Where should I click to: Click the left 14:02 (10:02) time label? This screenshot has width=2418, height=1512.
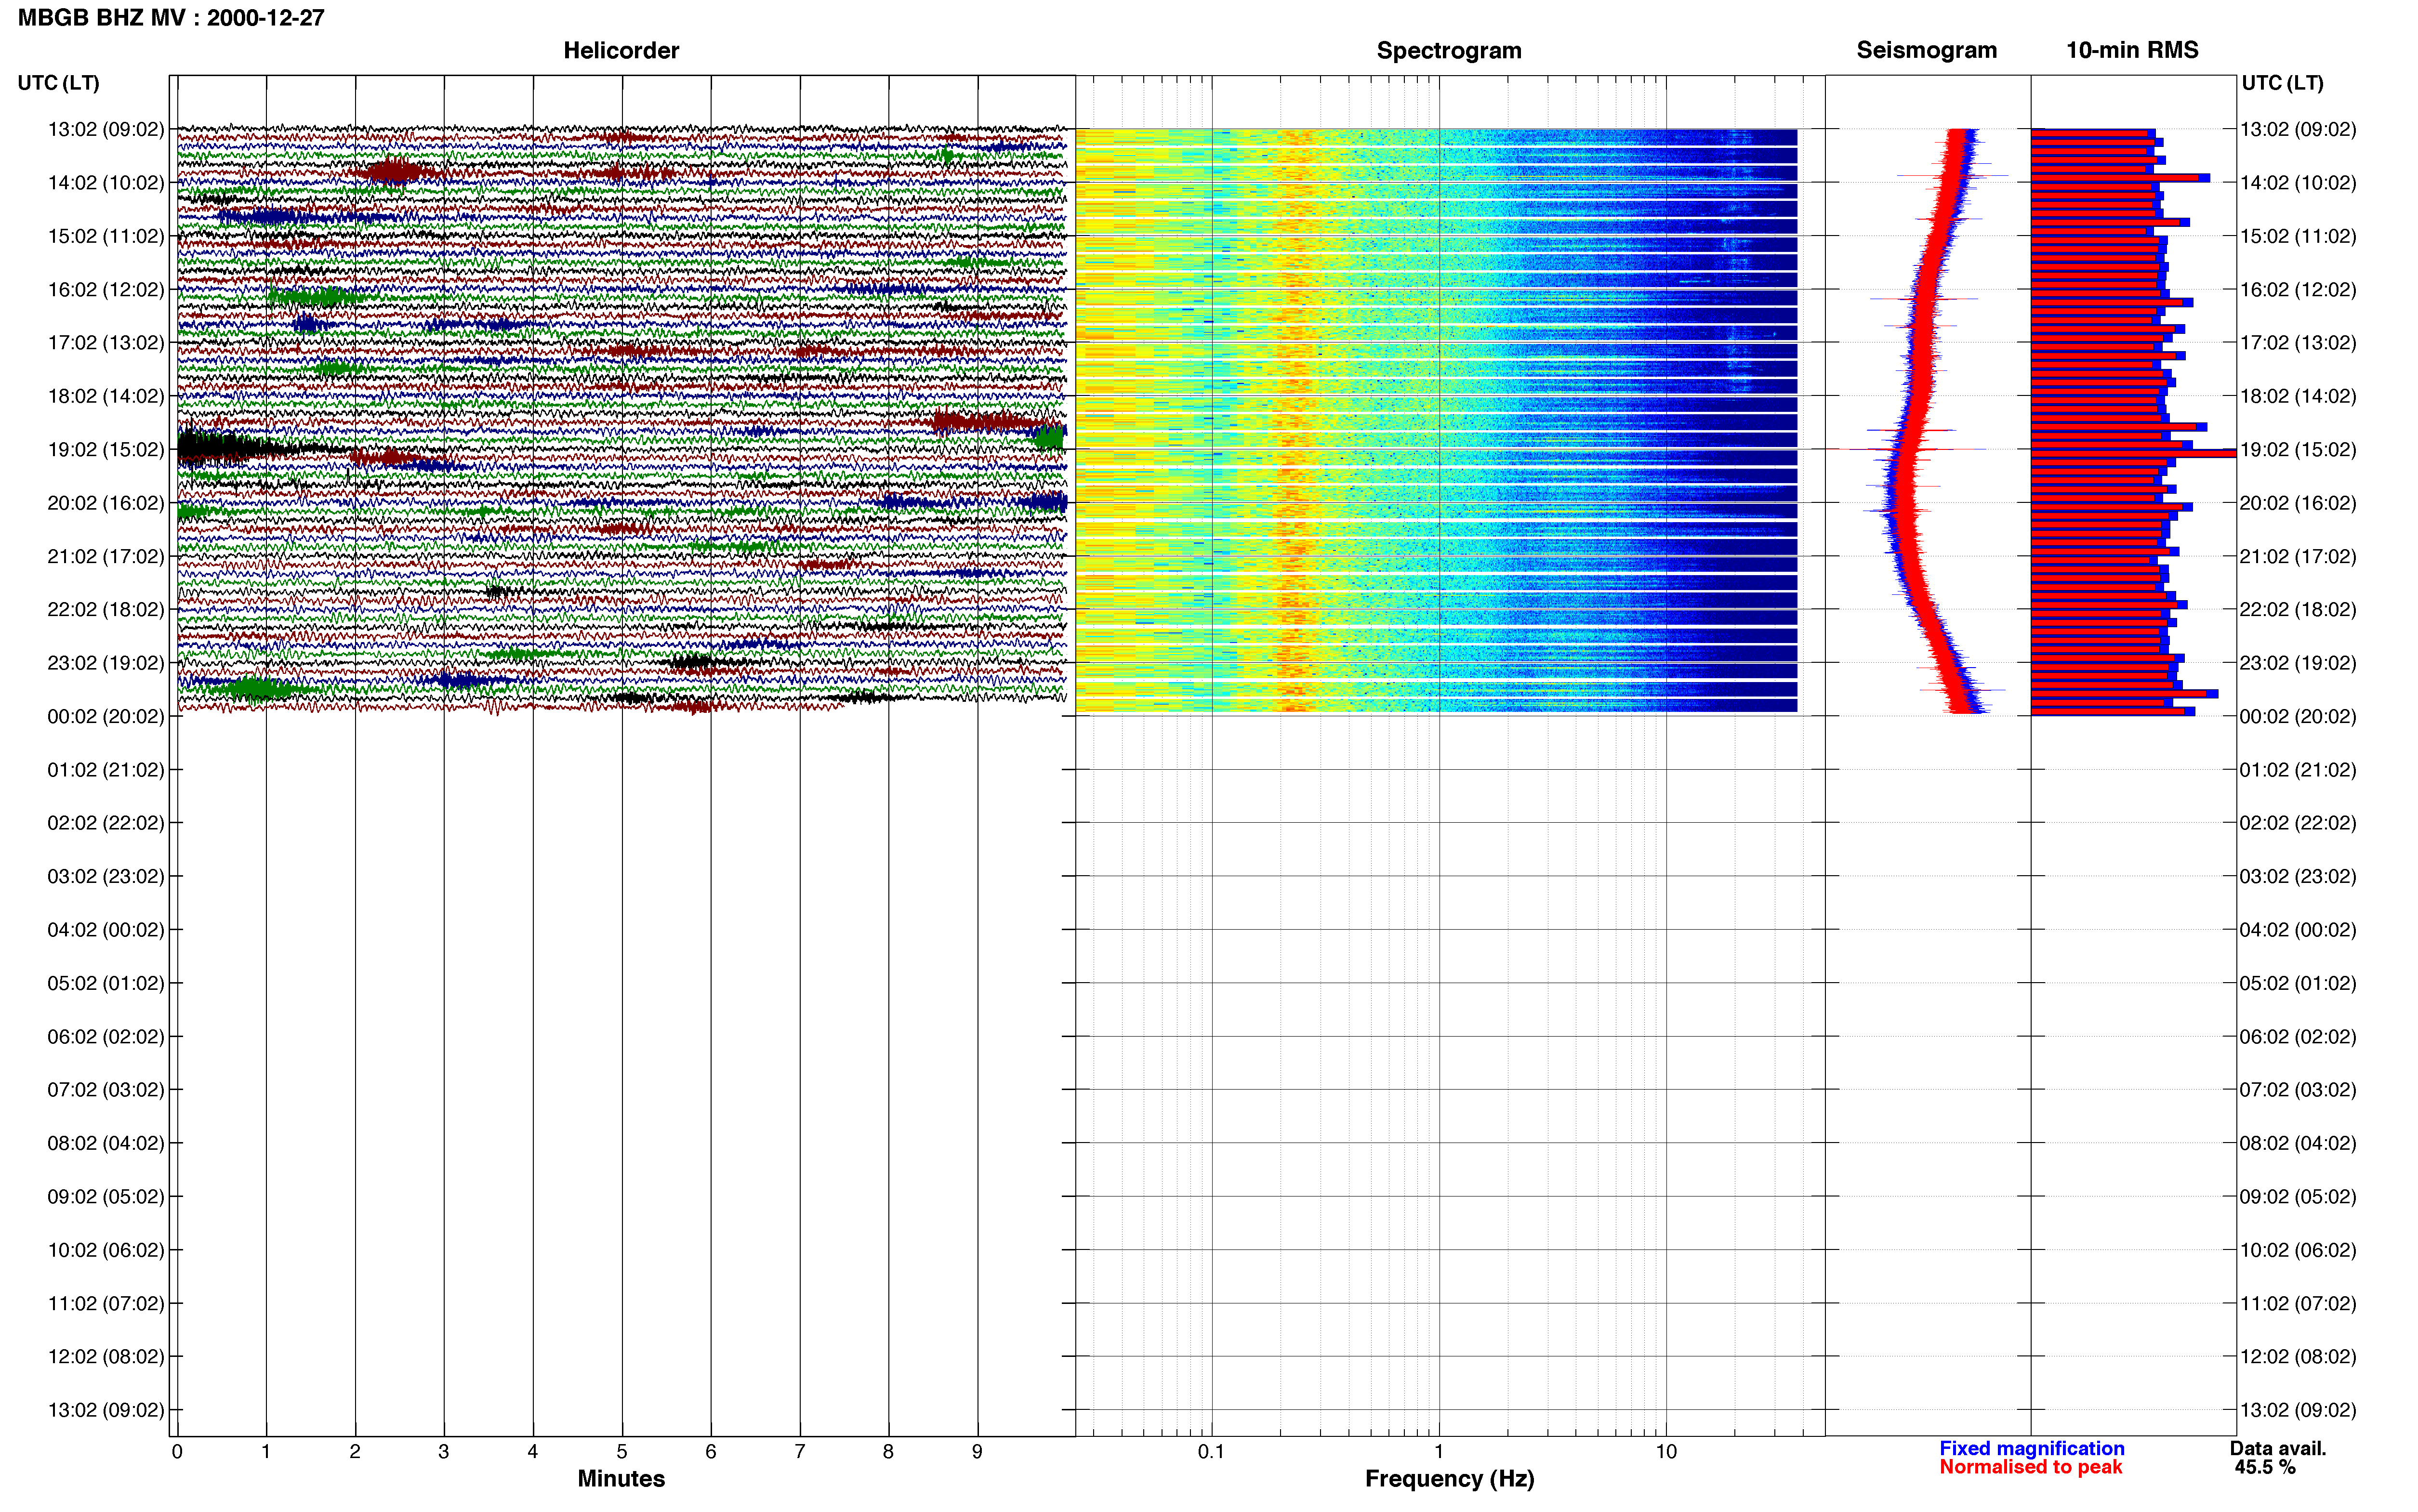[106, 183]
